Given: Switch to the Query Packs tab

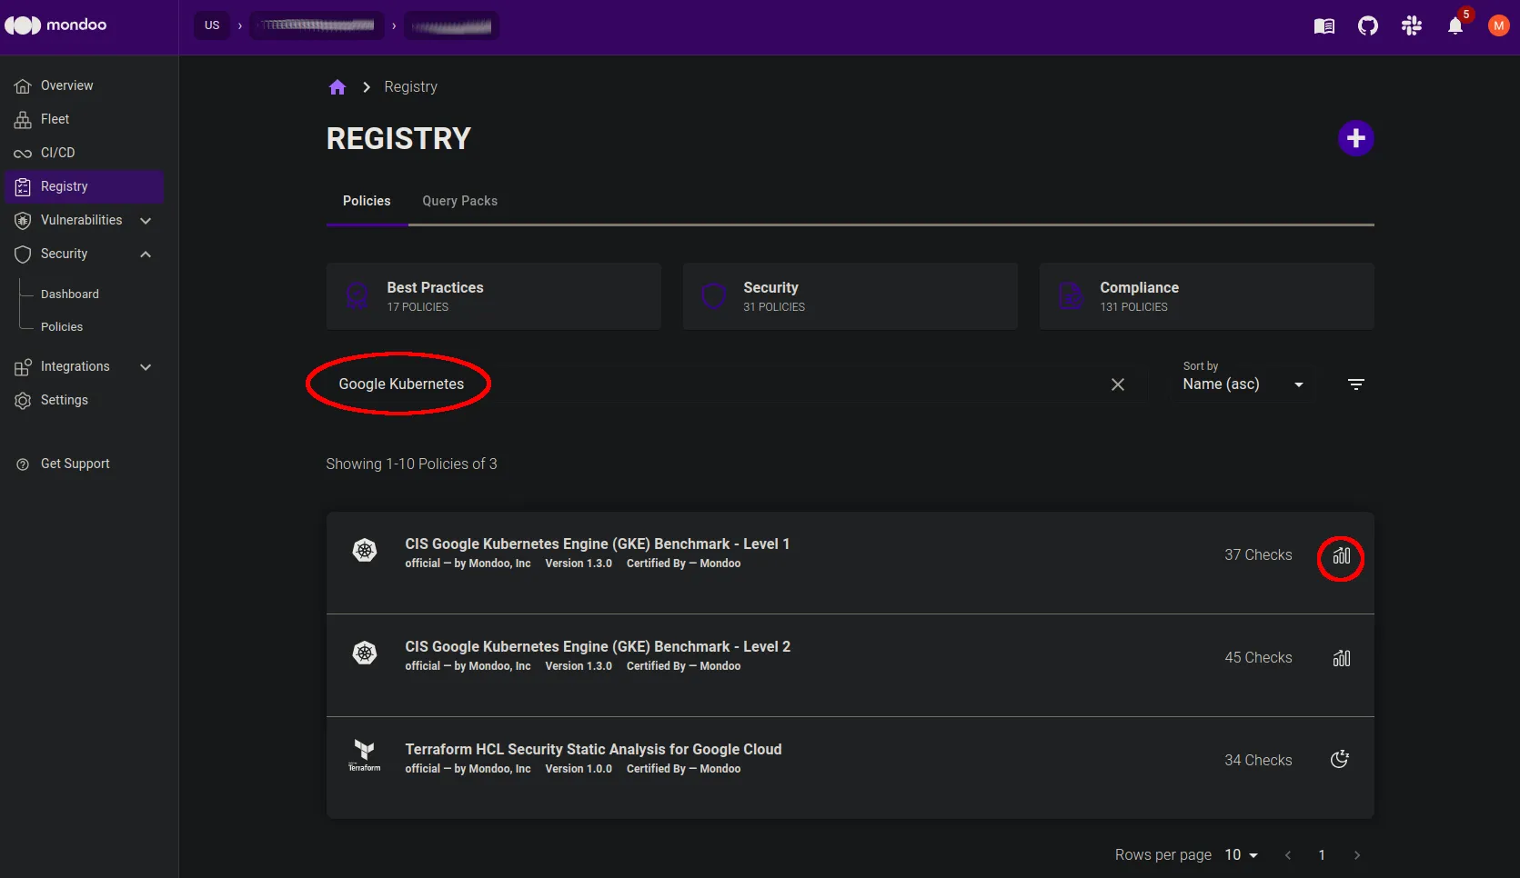Looking at the screenshot, I should (x=459, y=201).
